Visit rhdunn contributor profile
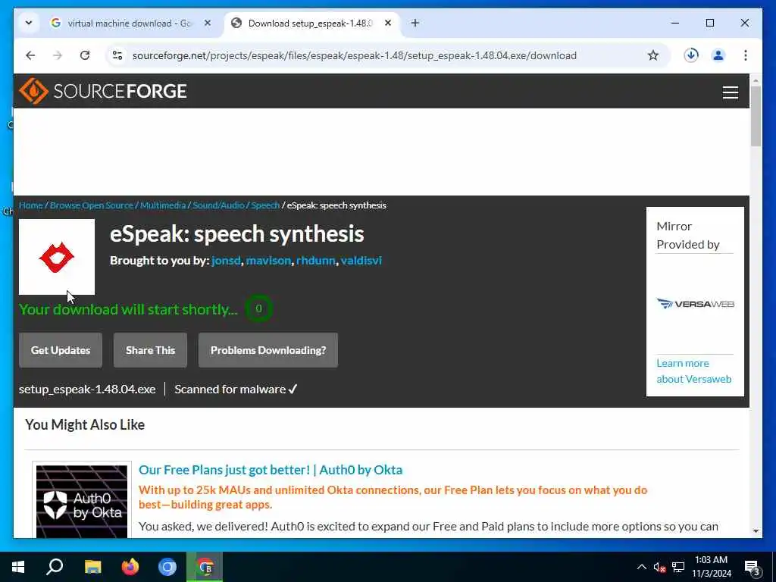 [316, 261]
